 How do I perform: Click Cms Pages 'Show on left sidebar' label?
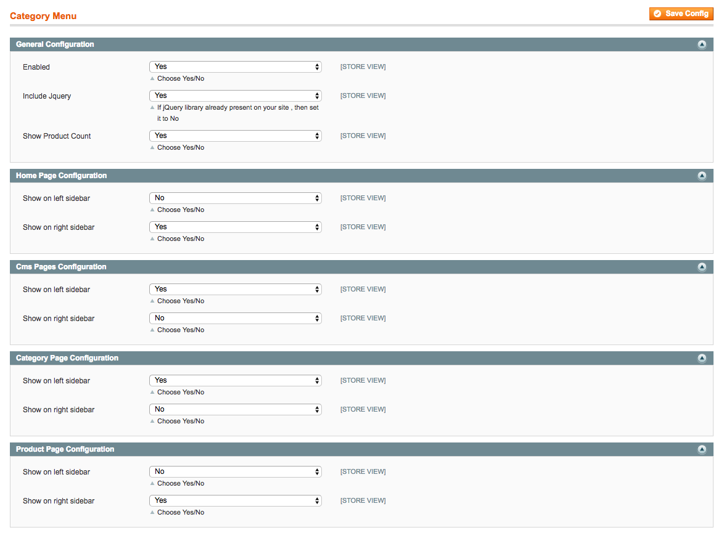pyautogui.click(x=56, y=290)
